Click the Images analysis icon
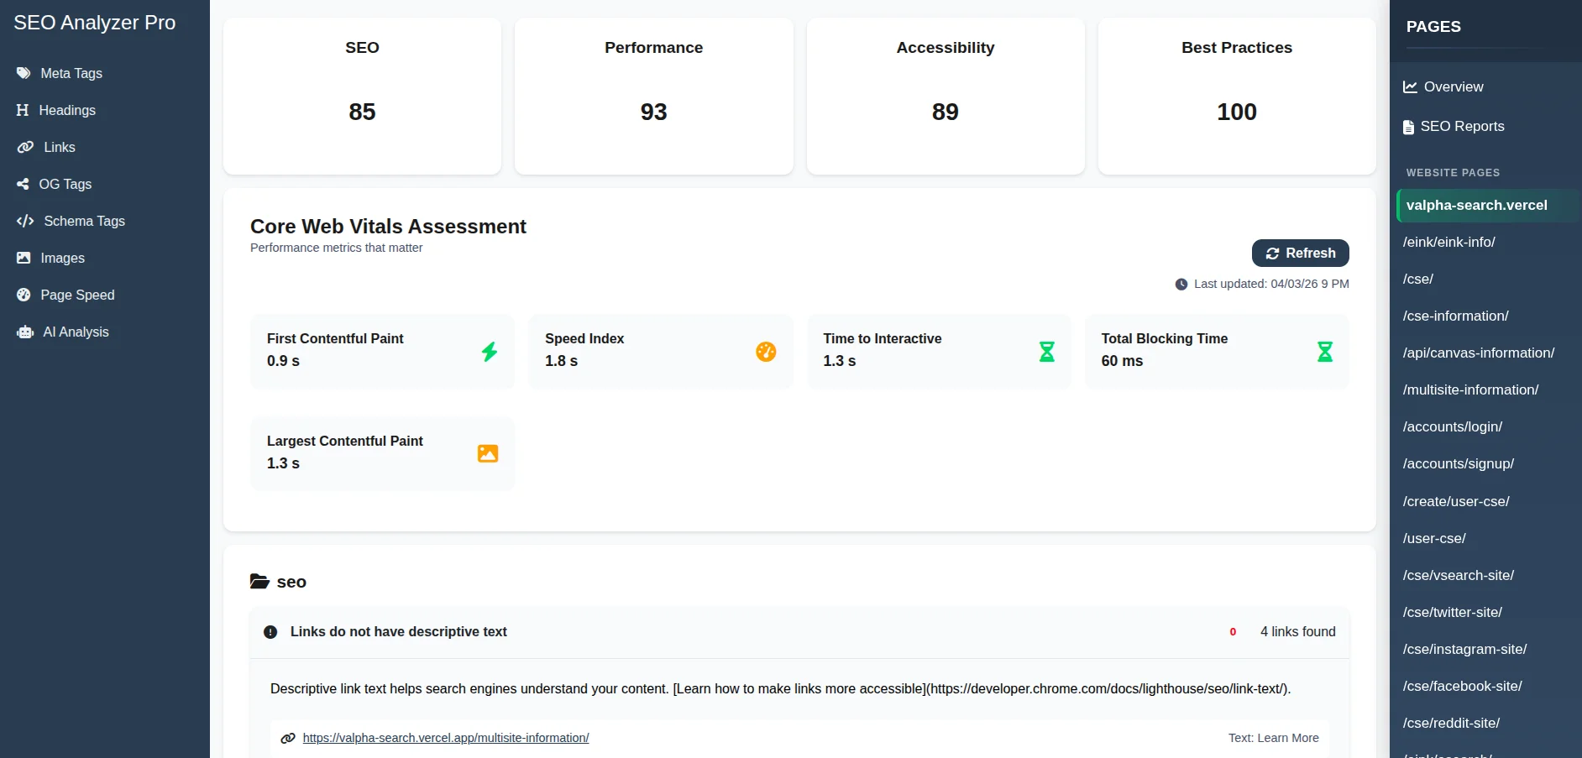The height and width of the screenshot is (758, 1582). pyautogui.click(x=24, y=258)
